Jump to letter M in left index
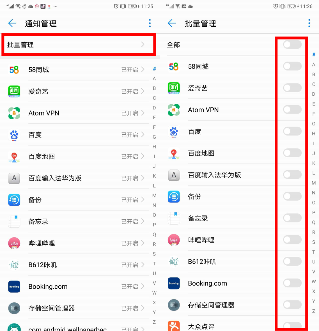Viewport: 319px width, 331px height. (x=154, y=196)
